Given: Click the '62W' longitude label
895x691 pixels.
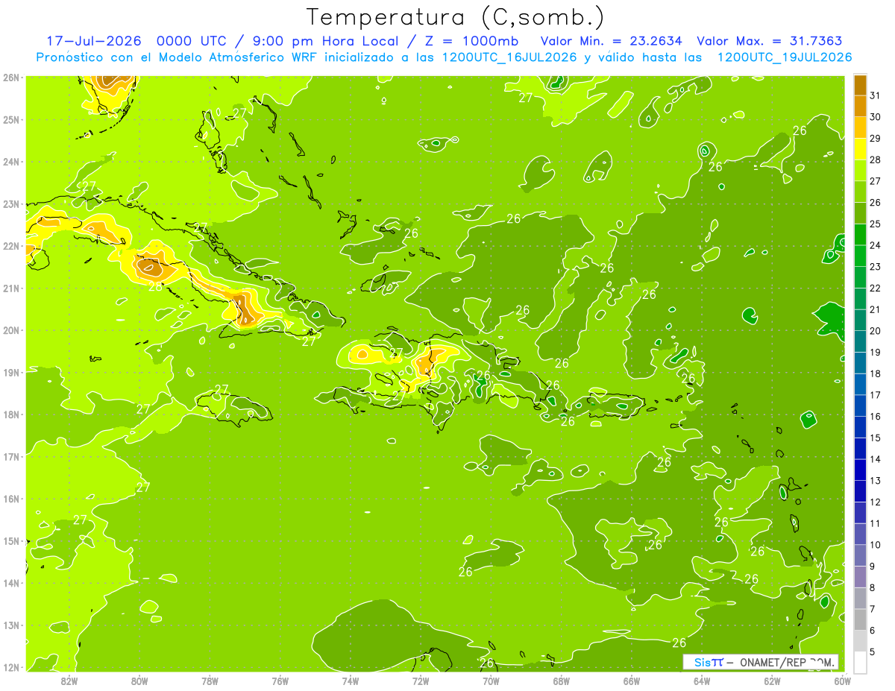Looking at the screenshot, I should tap(772, 681).
